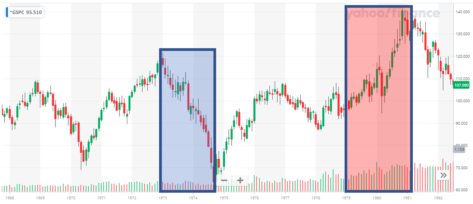Image resolution: width=473 pixels, height=204 pixels.
Task: Click the 1972 label on time axis
Action: click(132, 198)
